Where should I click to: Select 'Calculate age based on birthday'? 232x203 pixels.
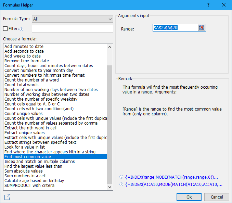34,181
